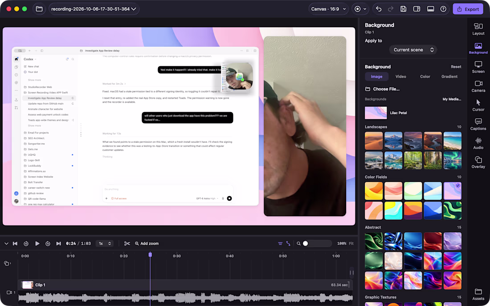Click the timeline playhead marker
The height and width of the screenshot is (306, 490).
[150, 255]
